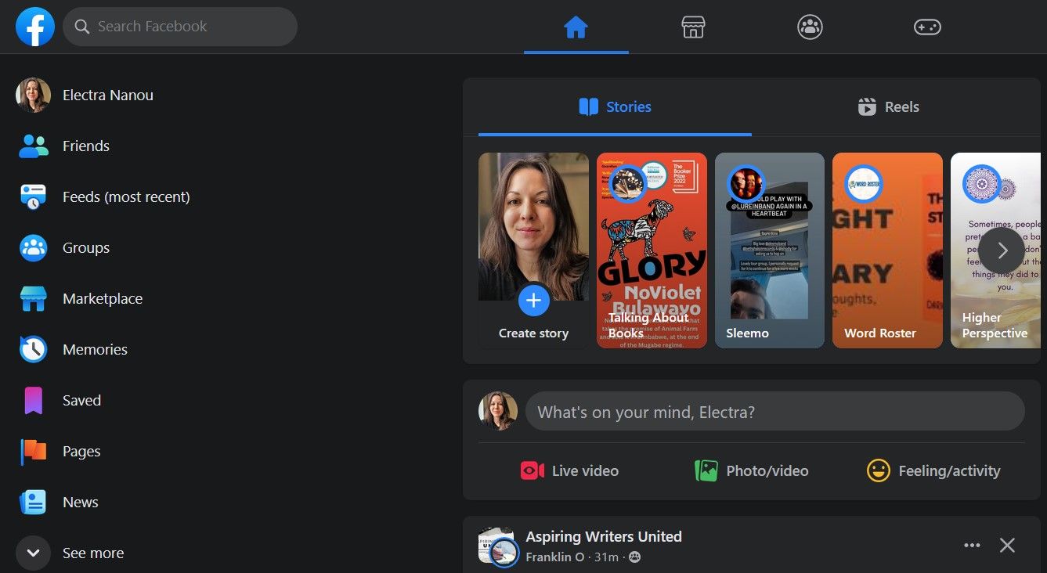Add a Feeling/activity to a post
The width and height of the screenshot is (1047, 573).
point(933,470)
